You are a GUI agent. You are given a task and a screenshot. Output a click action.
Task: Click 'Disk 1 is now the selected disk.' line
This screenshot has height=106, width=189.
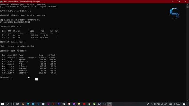coord(18,46)
